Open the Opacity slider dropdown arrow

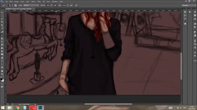pyautogui.click(x=51, y=5)
